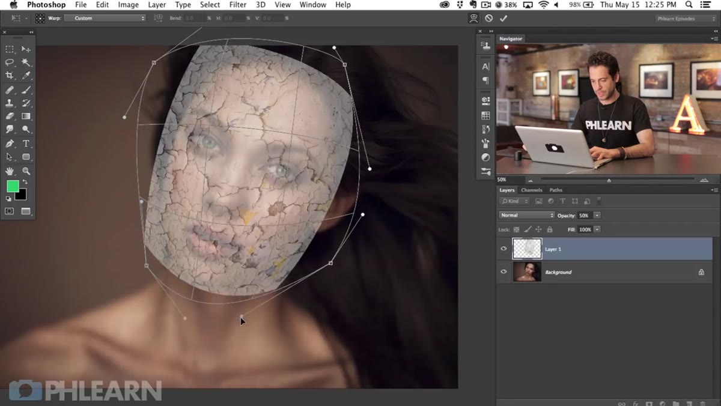Viewport: 721px width, 406px height.
Task: Open the Apple menu
Action: point(13,5)
